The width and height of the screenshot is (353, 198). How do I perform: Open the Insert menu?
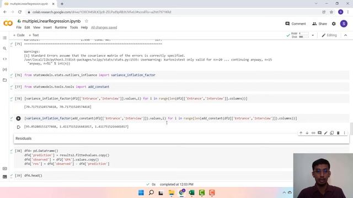47,28
